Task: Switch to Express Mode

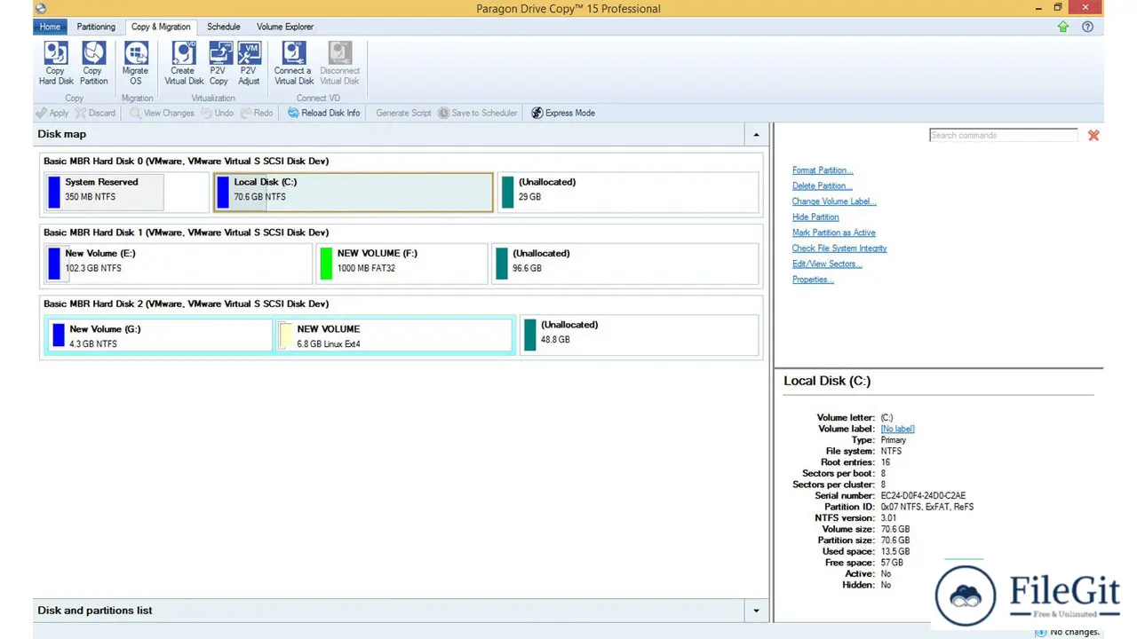Action: [x=563, y=113]
